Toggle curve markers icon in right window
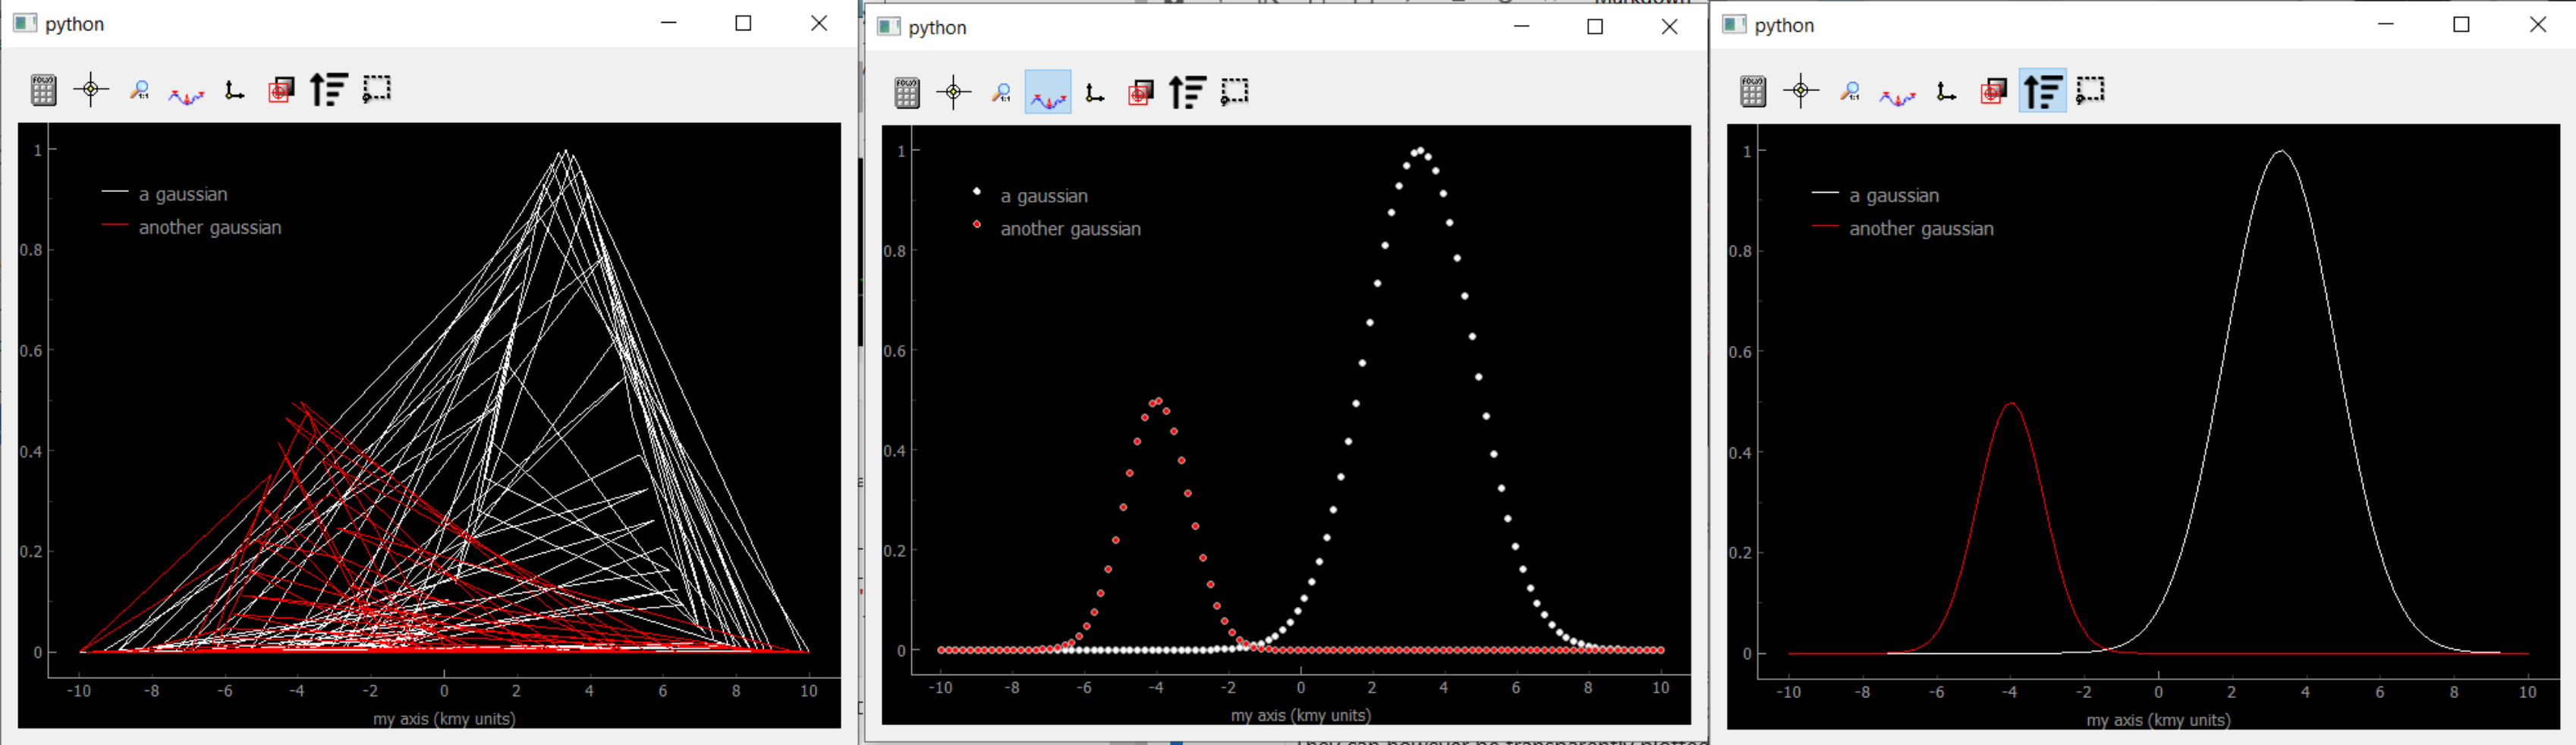Screen dimensions: 2576x745 pyautogui.click(x=1897, y=96)
